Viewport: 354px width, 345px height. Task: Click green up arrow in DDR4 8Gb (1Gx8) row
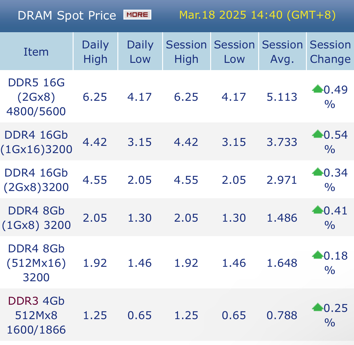(317, 210)
